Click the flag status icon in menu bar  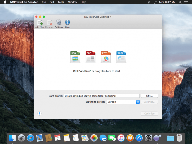tap(149, 2)
